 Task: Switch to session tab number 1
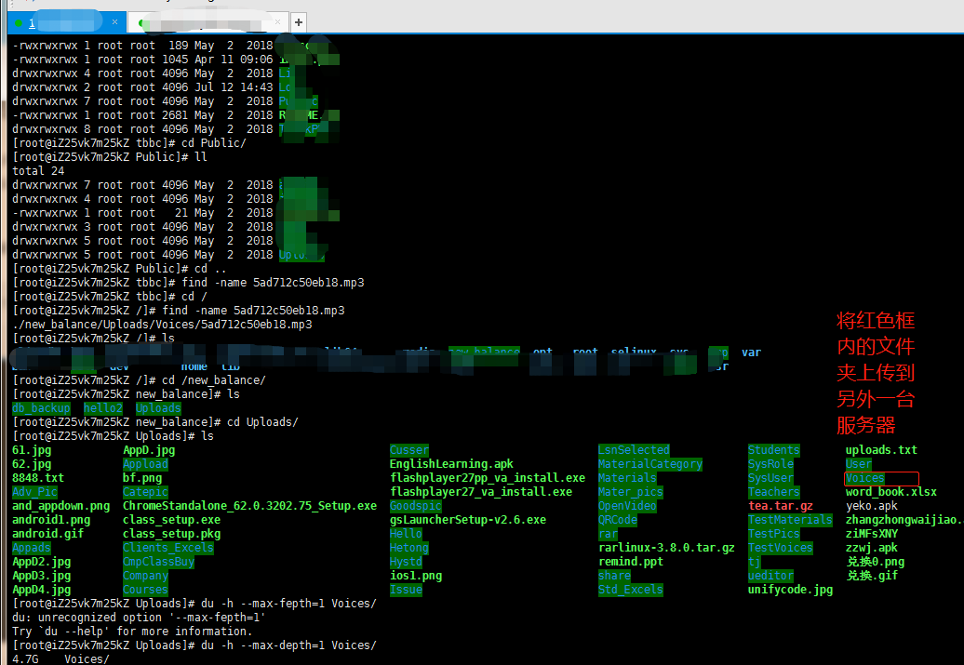66,22
